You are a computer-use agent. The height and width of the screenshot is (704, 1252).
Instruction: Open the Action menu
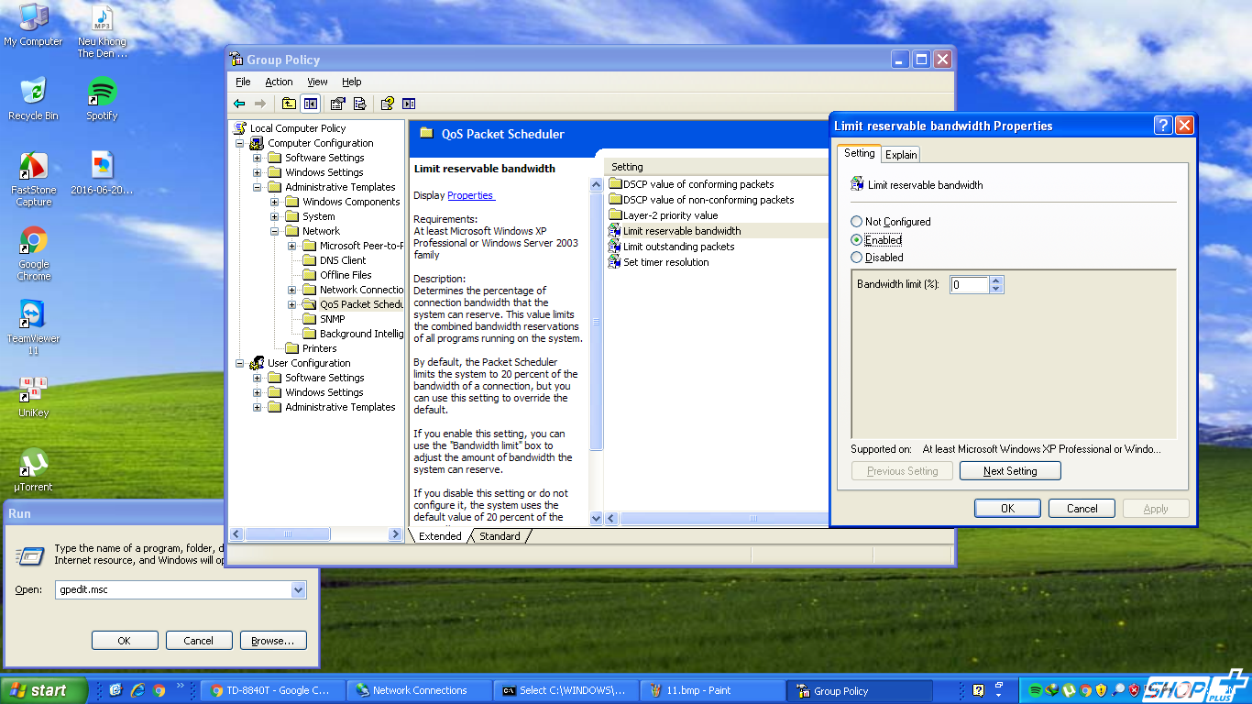pyautogui.click(x=279, y=82)
